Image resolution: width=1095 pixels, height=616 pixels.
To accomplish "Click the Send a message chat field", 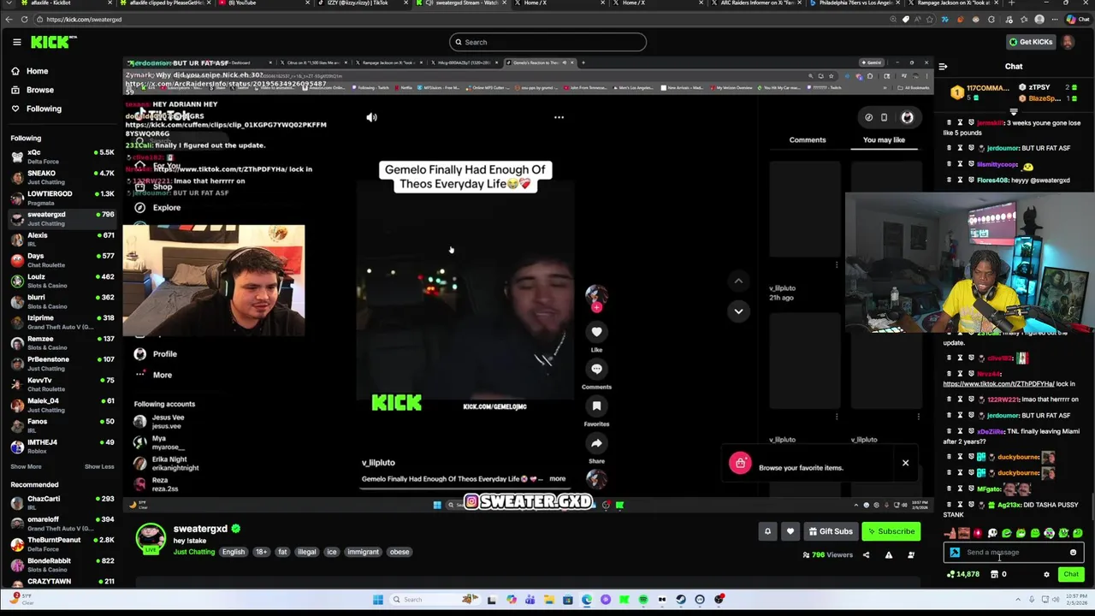I will 1014,553.
